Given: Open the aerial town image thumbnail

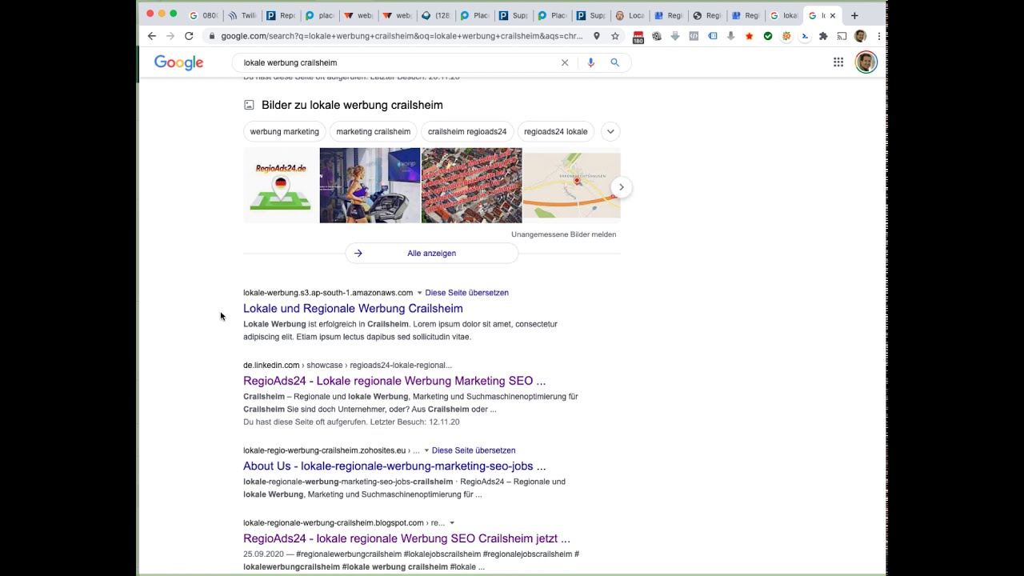Looking at the screenshot, I should tap(472, 186).
